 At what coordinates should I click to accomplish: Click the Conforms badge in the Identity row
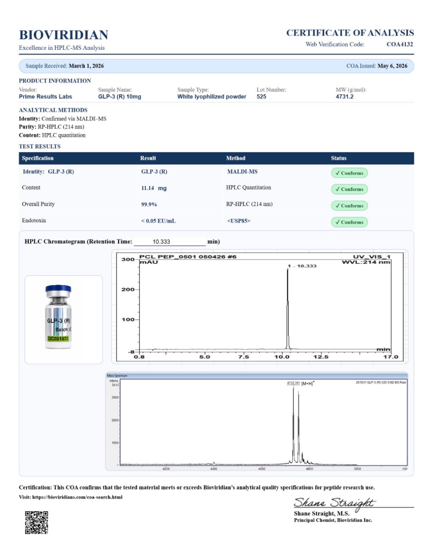pyautogui.click(x=349, y=173)
